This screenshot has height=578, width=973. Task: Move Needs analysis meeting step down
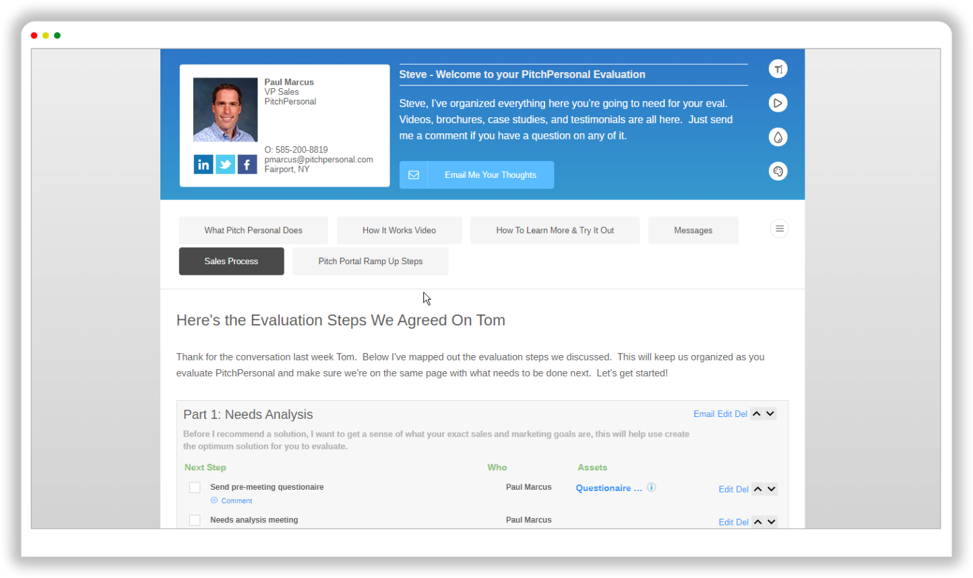click(772, 522)
